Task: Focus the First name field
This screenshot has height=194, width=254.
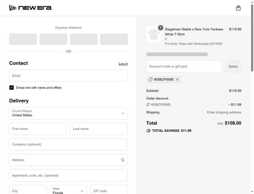Action: point(38,129)
